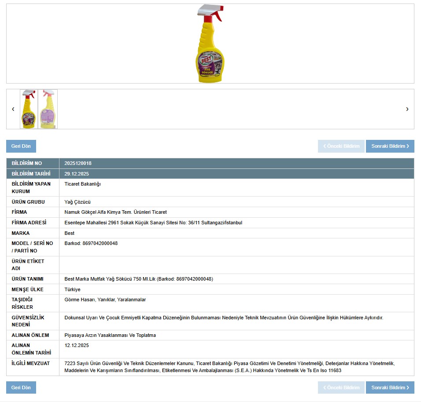The image size is (421, 402).
Task: Click the bottom Önceki Bildirim button
Action: tap(341, 387)
